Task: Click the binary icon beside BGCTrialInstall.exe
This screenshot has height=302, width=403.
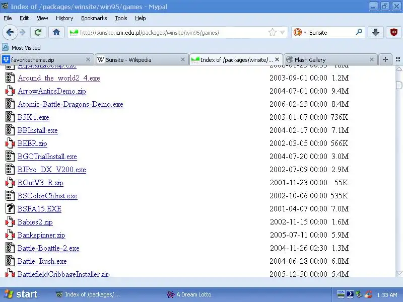Action: coord(10,157)
